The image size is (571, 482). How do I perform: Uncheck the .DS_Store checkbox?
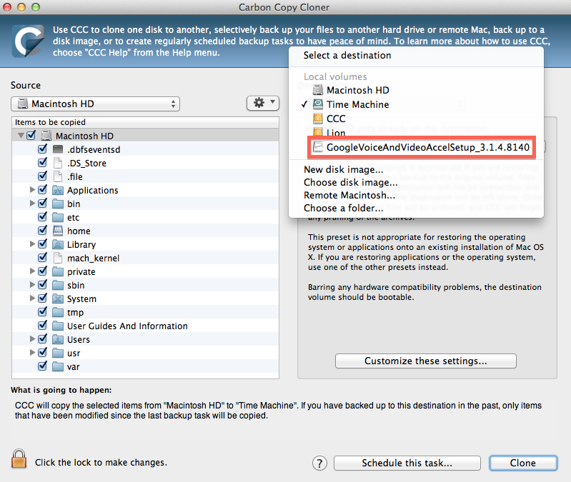click(43, 162)
